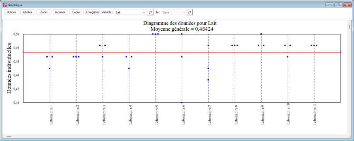
Task: Save the chart with Enregistrer
Action: (93, 12)
